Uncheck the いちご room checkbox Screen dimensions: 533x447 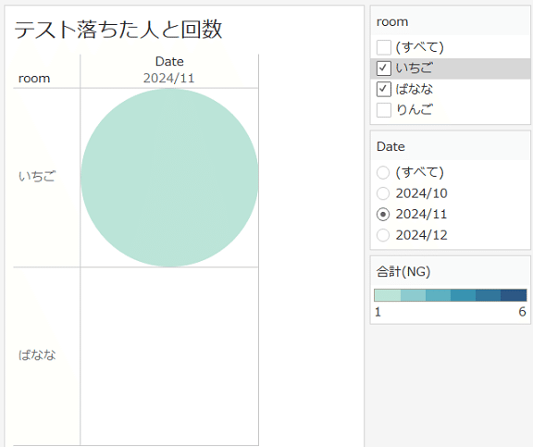click(384, 68)
